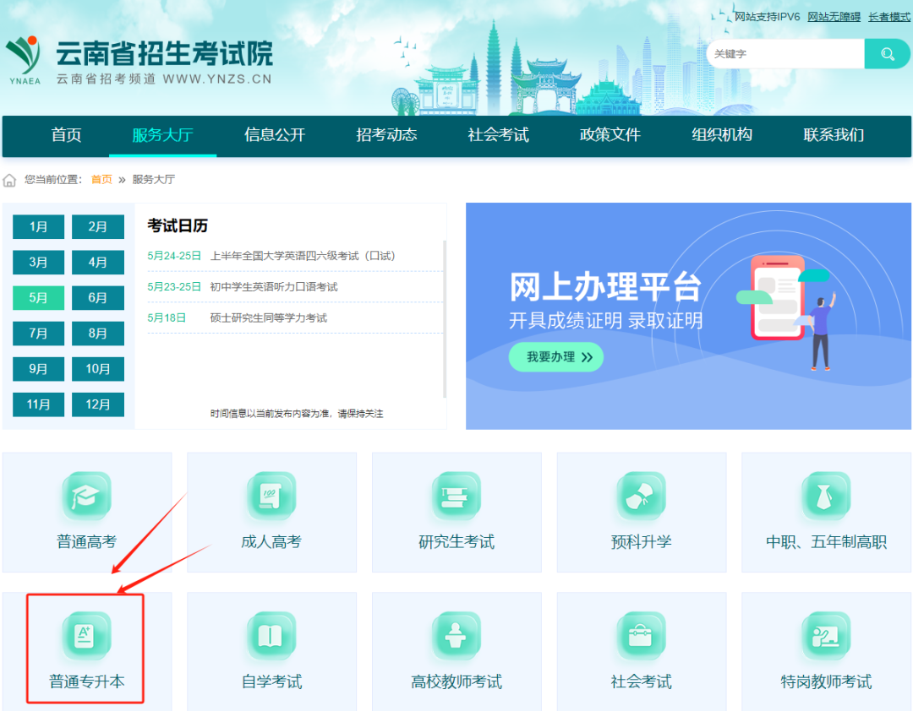Viewport: 913px width, 711px height.
Task: Click 我要办理 button on banner
Action: pos(556,357)
